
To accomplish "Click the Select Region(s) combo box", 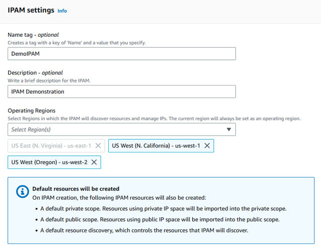I will (x=116, y=130).
